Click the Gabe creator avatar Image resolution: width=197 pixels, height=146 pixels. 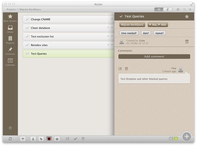(x=121, y=42)
